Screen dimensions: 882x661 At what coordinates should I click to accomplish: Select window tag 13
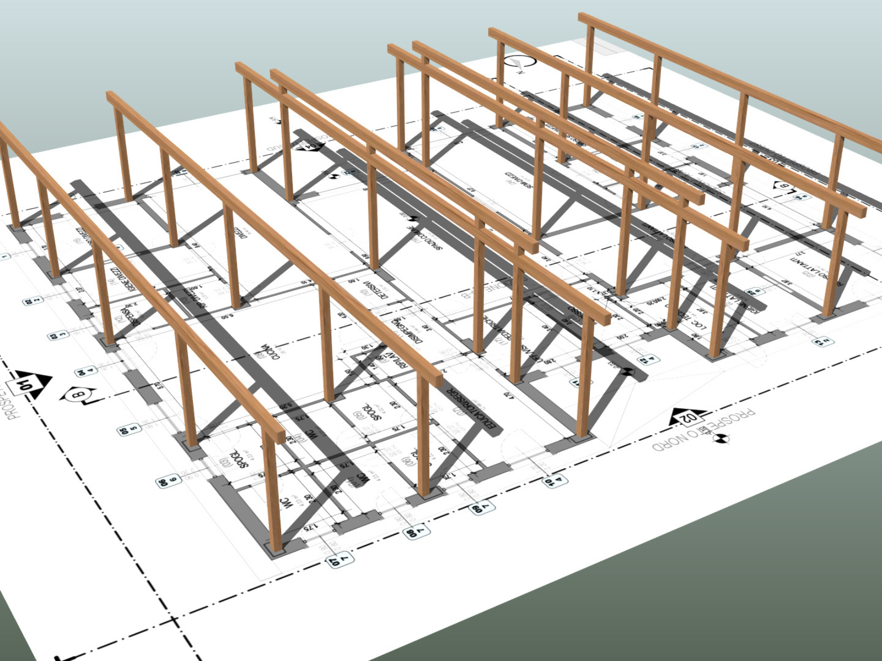[x=821, y=342]
